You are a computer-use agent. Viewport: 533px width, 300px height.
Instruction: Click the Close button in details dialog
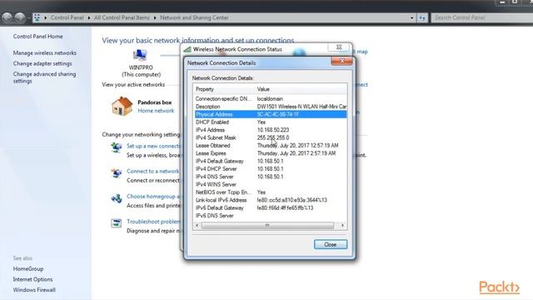(331, 244)
